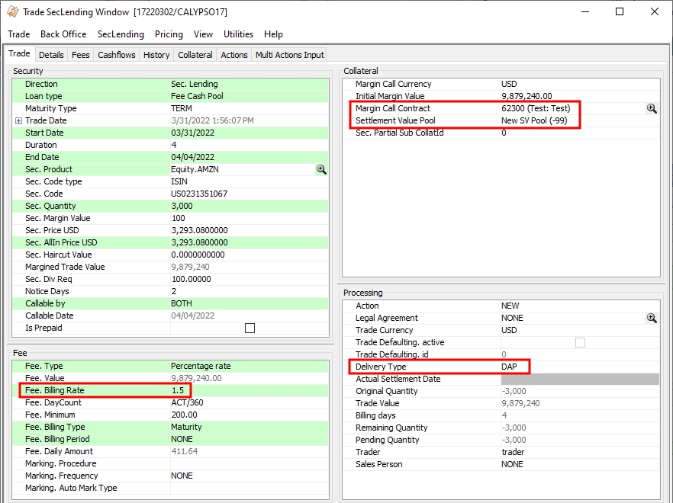
Task: Open the Help menu
Action: [273, 34]
